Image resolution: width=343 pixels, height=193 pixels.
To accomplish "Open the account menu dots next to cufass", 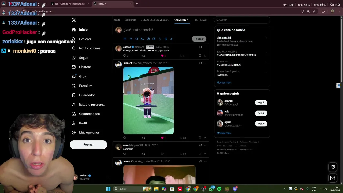I will click(108, 177).
